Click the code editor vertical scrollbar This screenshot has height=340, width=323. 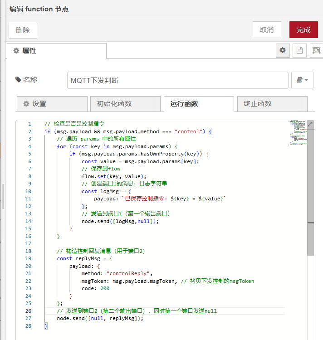point(310,190)
